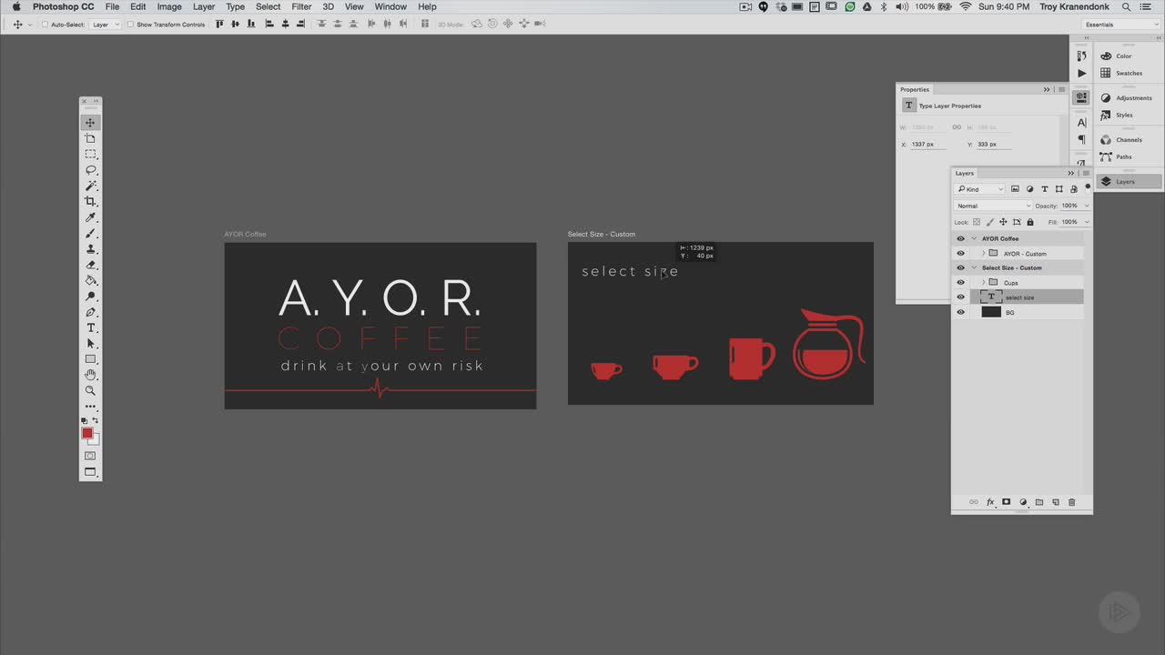Image resolution: width=1165 pixels, height=655 pixels.
Task: Open the Type menu
Action: (x=235, y=6)
